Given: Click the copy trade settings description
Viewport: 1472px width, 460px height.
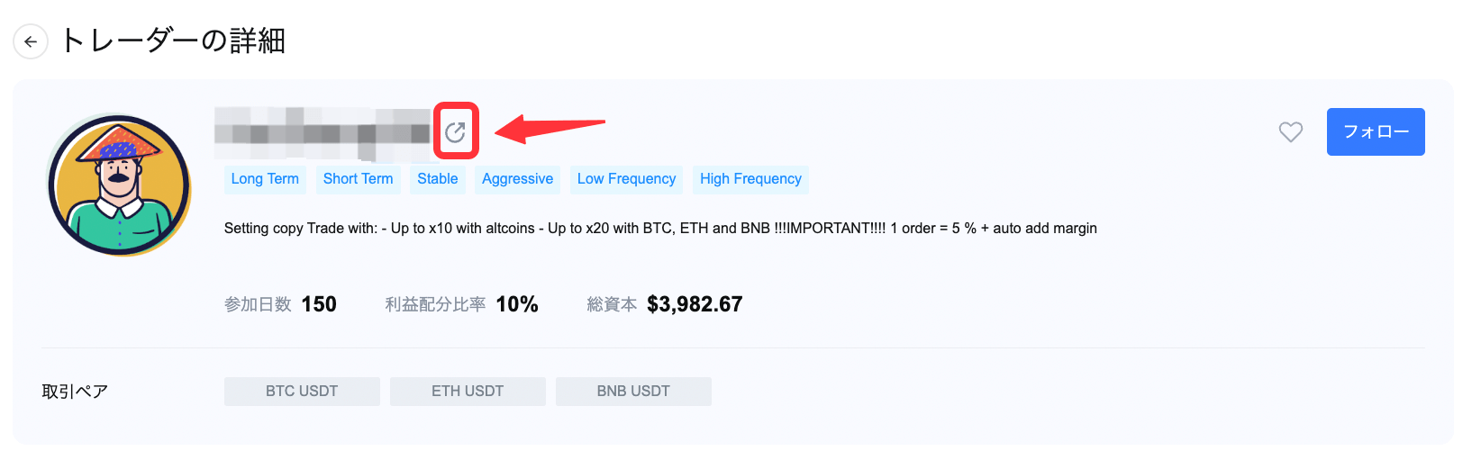Looking at the screenshot, I should coord(660,229).
